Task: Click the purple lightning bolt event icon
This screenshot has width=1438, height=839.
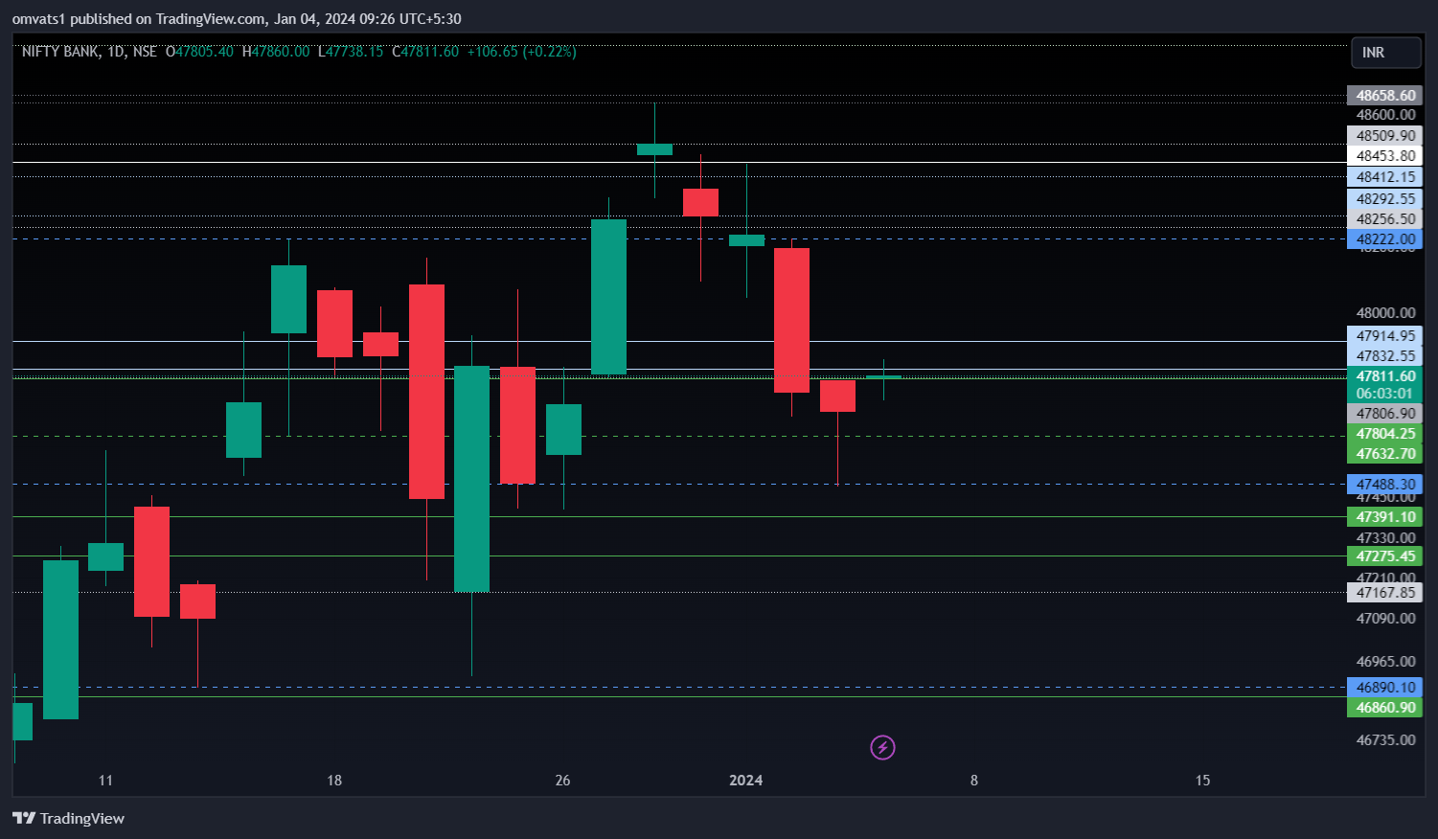Action: [x=882, y=747]
